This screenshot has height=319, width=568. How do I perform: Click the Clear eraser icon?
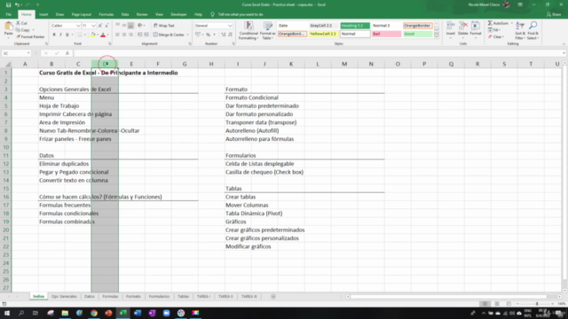tap(490, 37)
